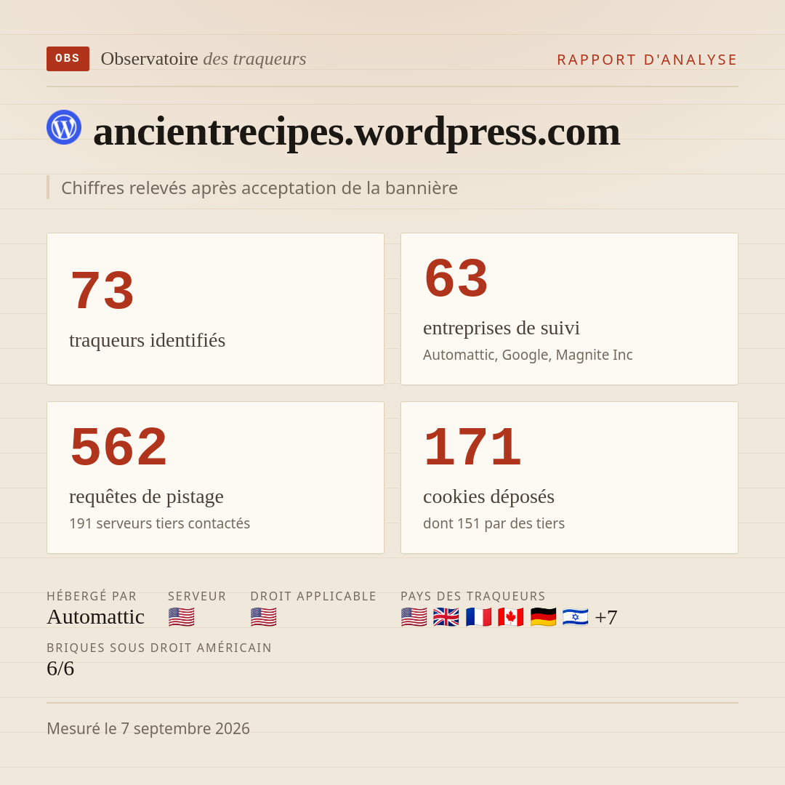Click 'Briques sous droit américain' label
This screenshot has height=785, width=785.
coord(159,648)
